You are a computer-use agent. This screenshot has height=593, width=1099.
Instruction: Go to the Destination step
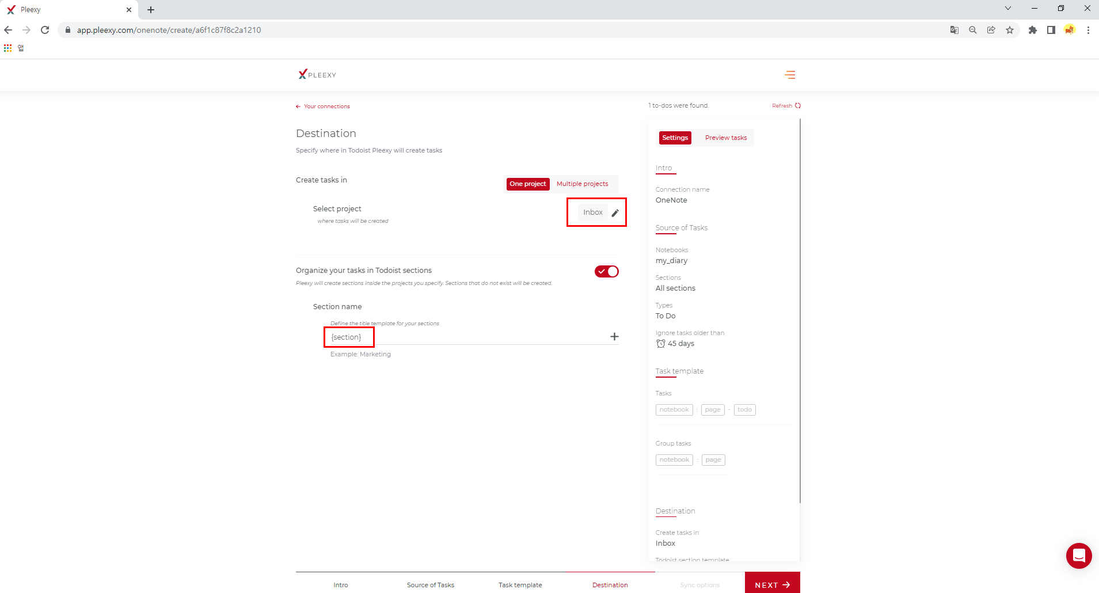610,585
